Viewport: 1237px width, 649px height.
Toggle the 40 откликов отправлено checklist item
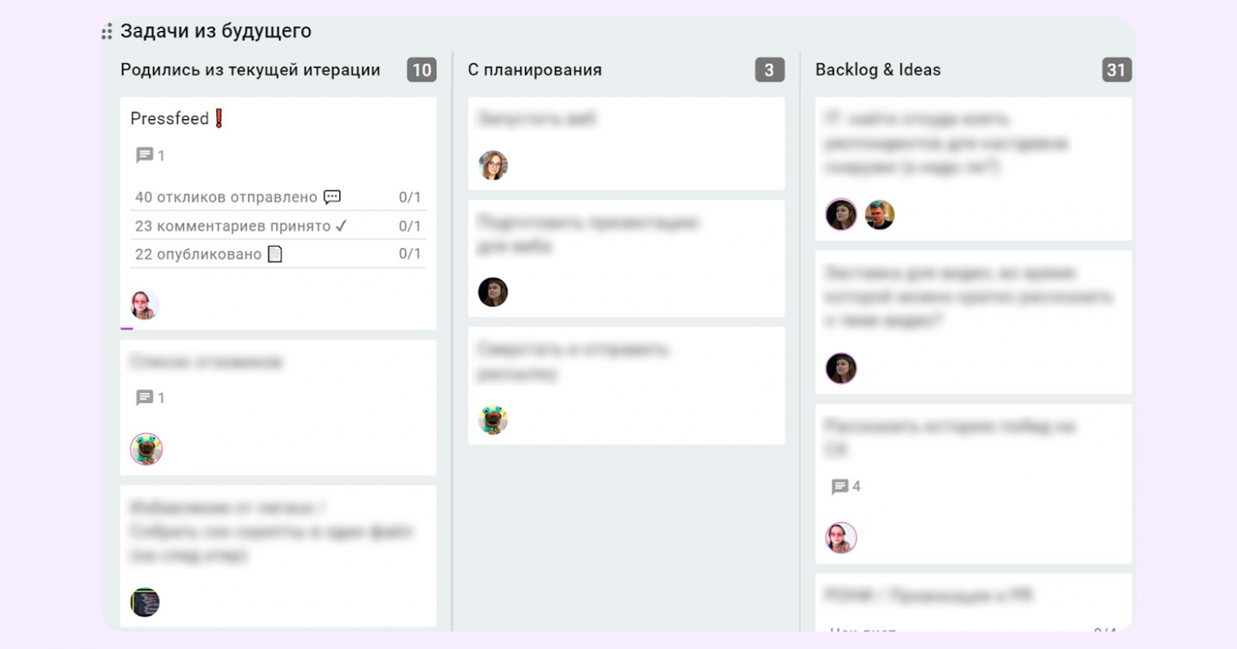[x=225, y=197]
